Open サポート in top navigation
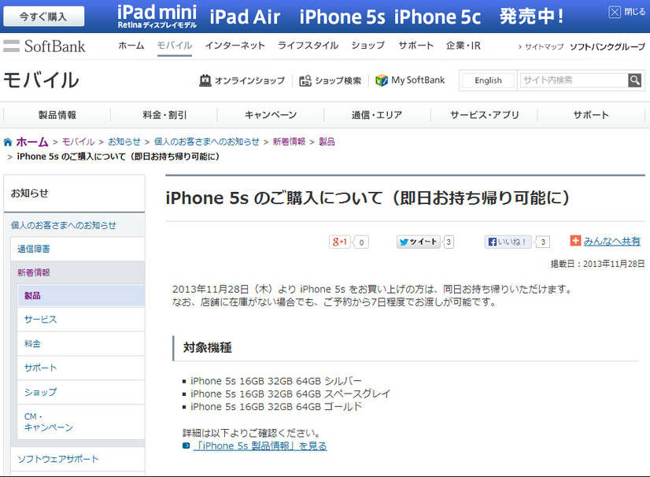 click(x=415, y=46)
